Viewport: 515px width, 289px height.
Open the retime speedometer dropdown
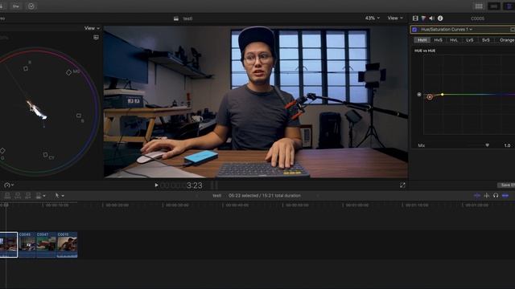pyautogui.click(x=9, y=185)
